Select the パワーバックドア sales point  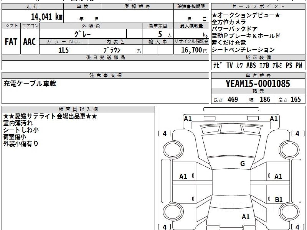(x=235, y=29)
